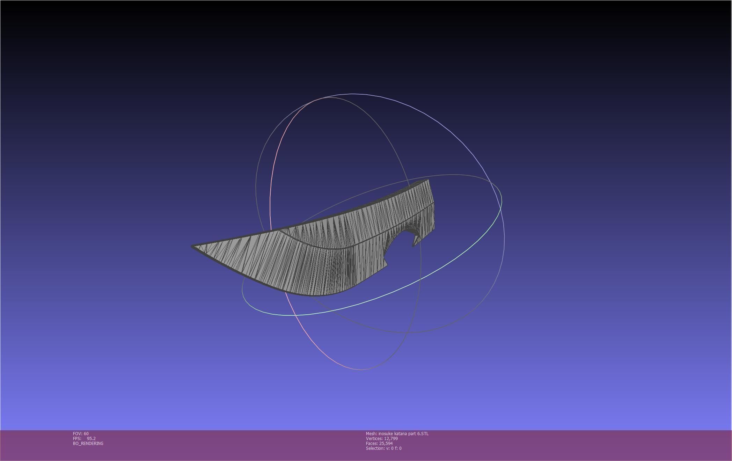Viewport: 732px width, 461px height.
Task: Click the Selection: v: 0 f: 0 text
Action: [383, 448]
